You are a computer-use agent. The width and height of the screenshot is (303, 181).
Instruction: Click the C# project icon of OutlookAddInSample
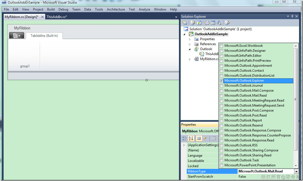pyautogui.click(x=191, y=34)
